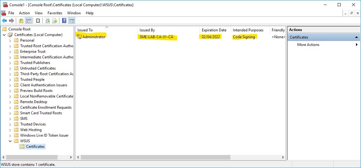This screenshot has width=361, height=168.
Task: Click the SME-LAB-CA-01-CA issuer cell
Action: click(156, 37)
